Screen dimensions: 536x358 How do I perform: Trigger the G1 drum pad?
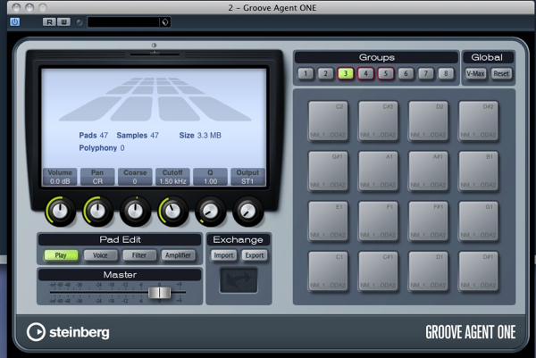[478, 221]
